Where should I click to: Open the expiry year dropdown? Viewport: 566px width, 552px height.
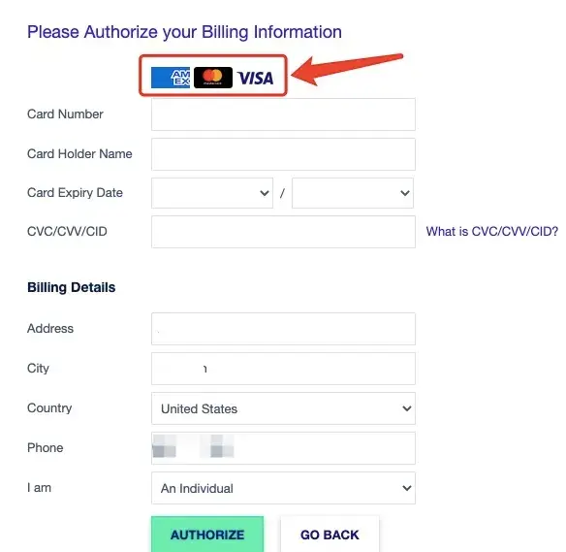click(353, 193)
